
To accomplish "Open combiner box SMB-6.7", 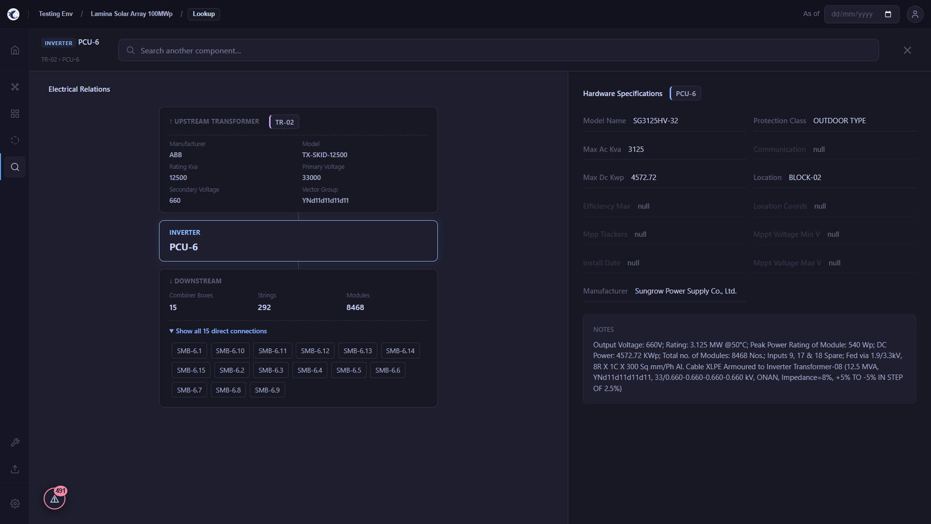I will click(189, 390).
